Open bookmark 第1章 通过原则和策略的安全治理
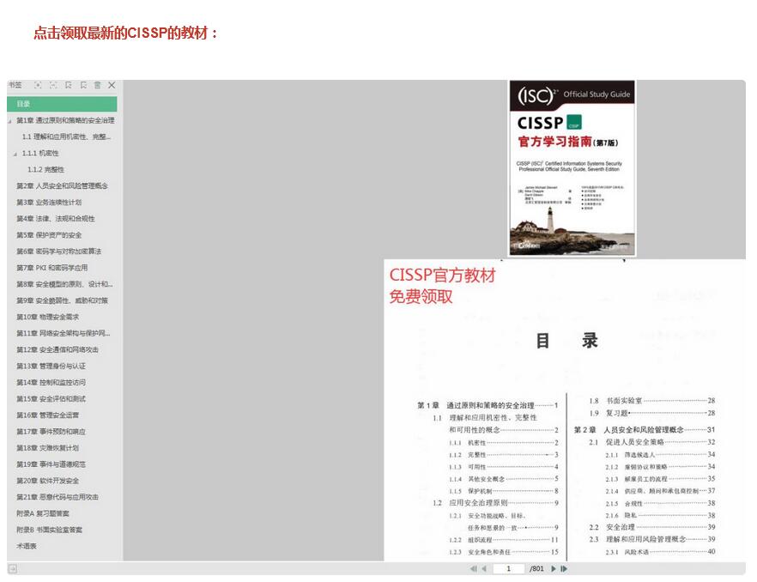This screenshot has height=582, width=757. click(65, 121)
